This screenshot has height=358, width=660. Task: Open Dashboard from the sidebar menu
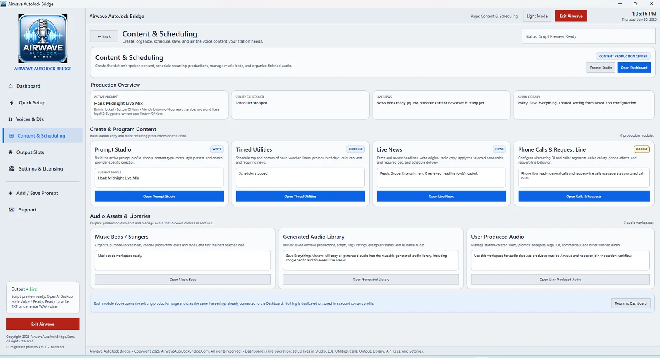pos(43,86)
